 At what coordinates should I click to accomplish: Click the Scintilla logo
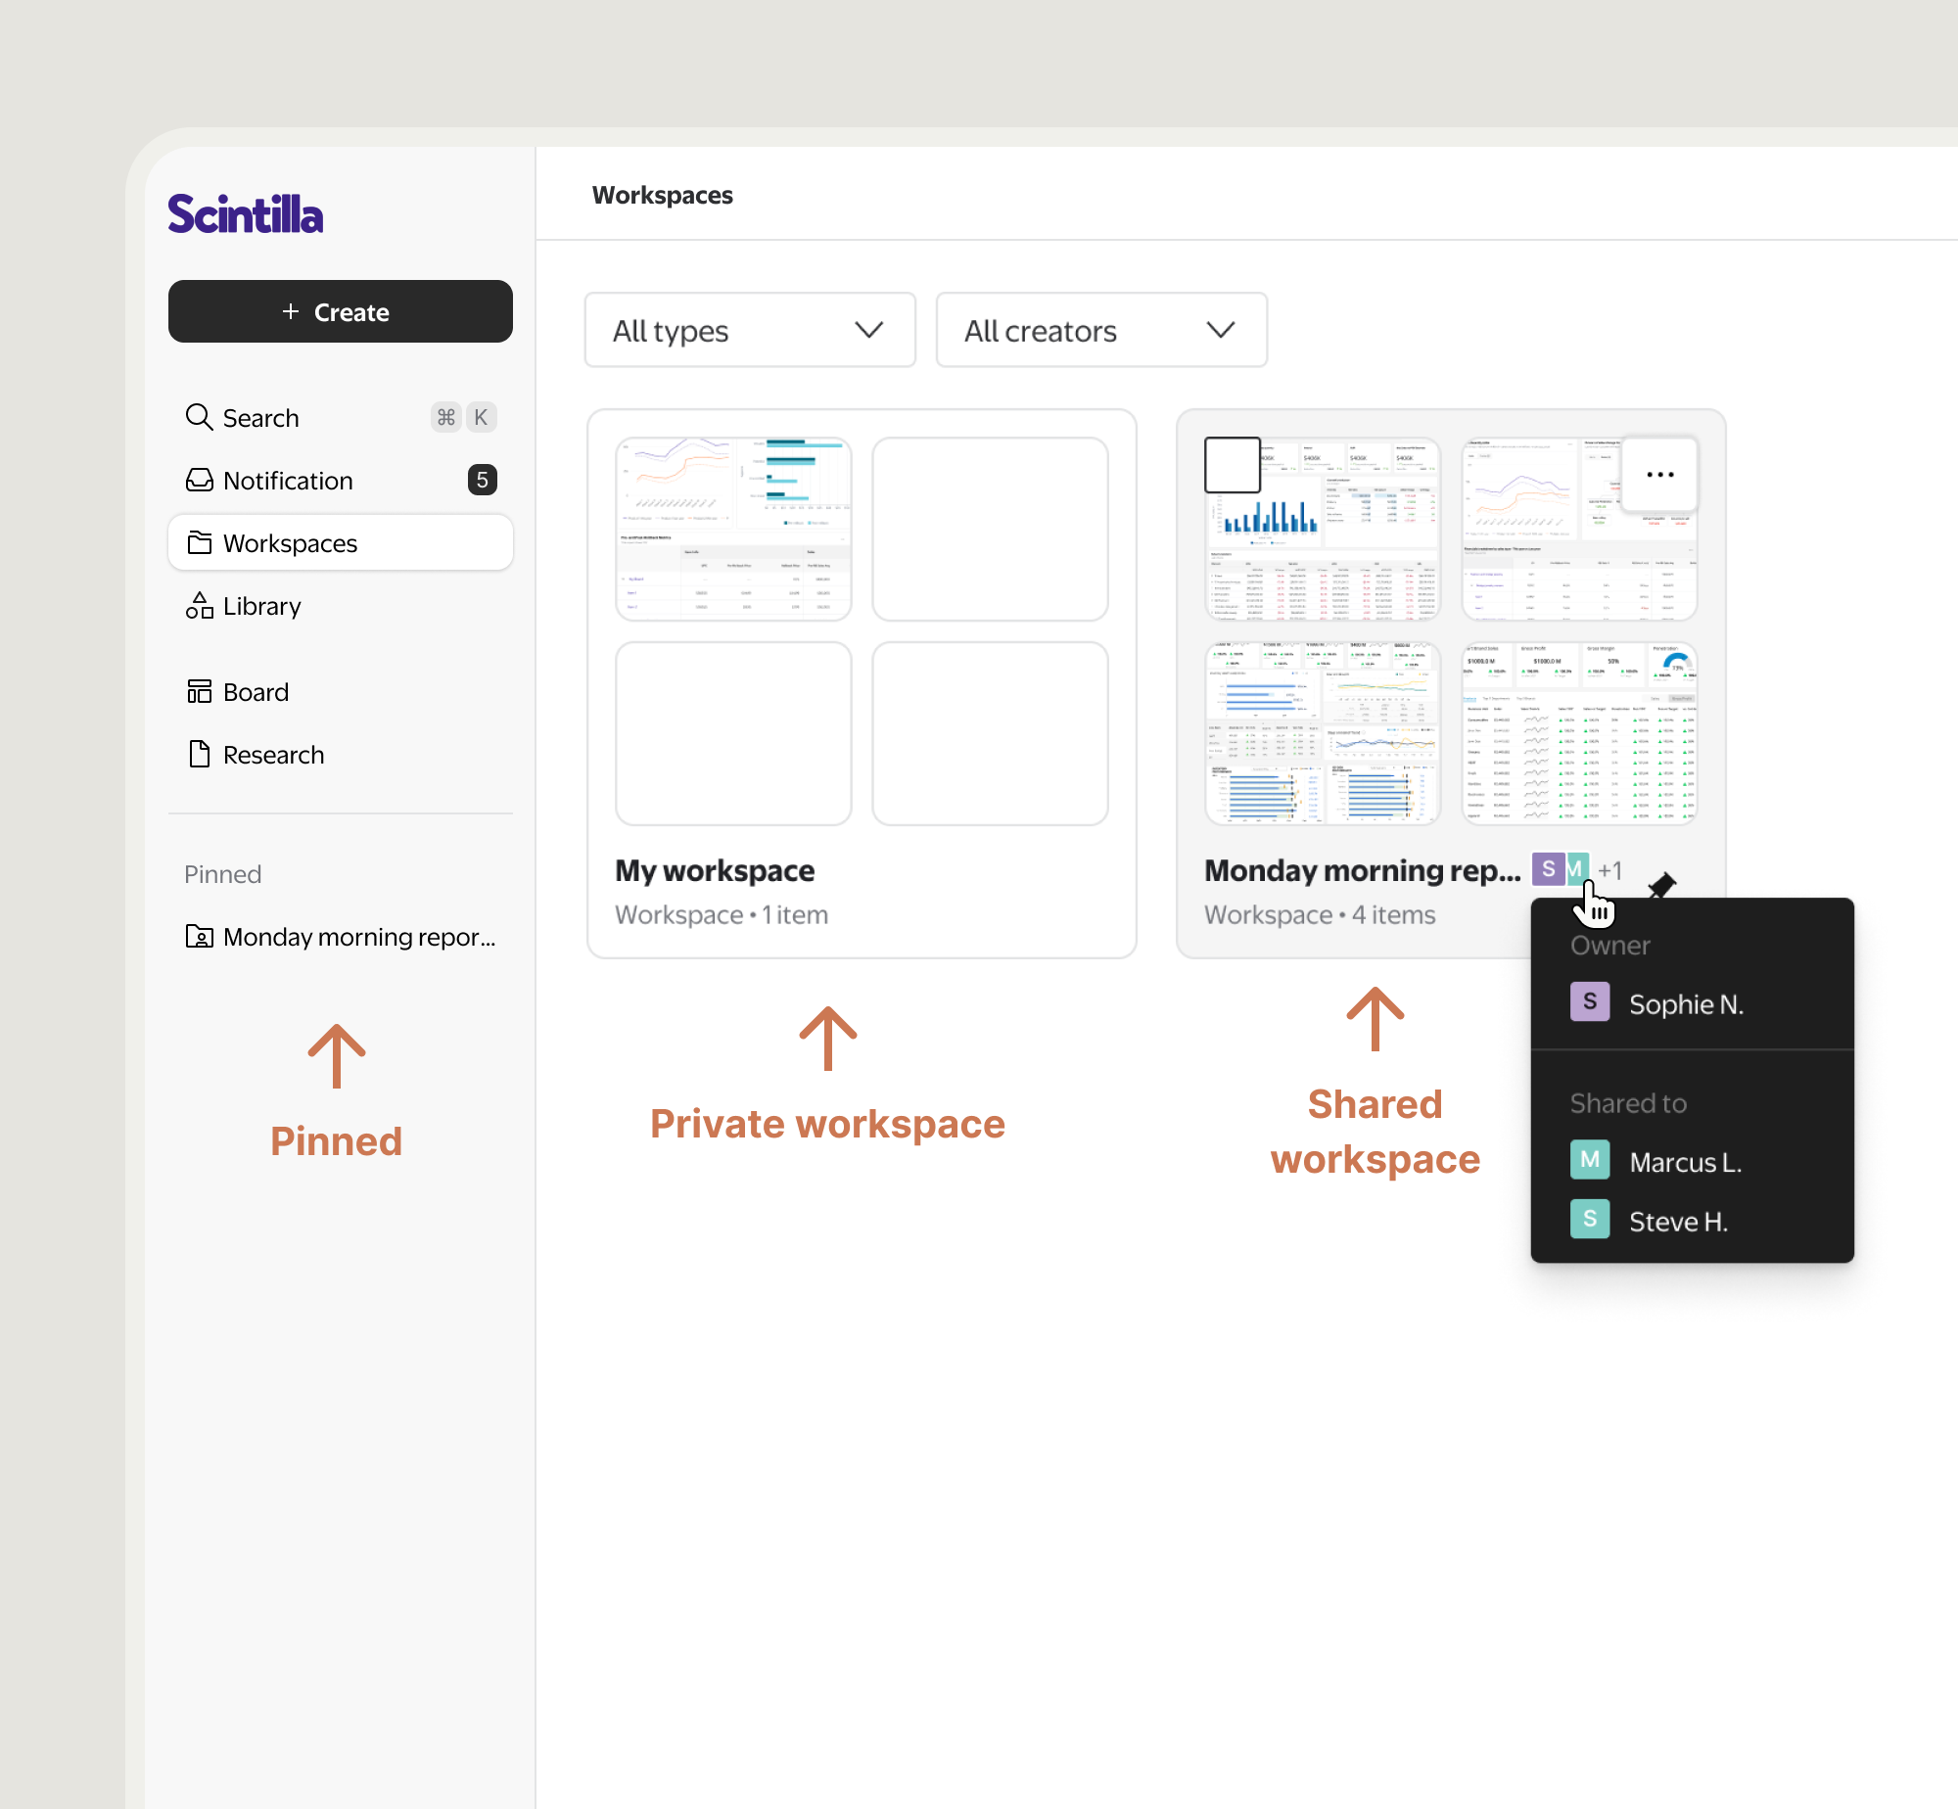click(x=245, y=214)
